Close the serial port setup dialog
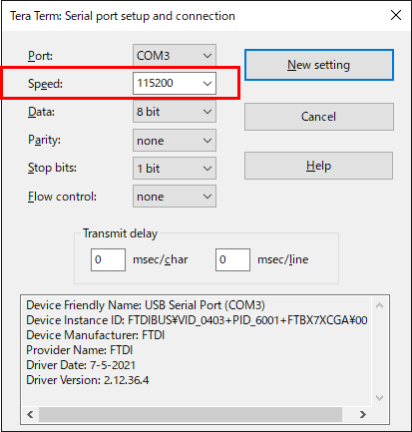 pyautogui.click(x=396, y=15)
